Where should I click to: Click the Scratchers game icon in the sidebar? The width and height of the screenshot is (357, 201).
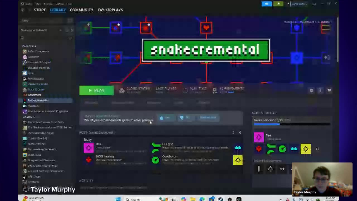[25, 95]
